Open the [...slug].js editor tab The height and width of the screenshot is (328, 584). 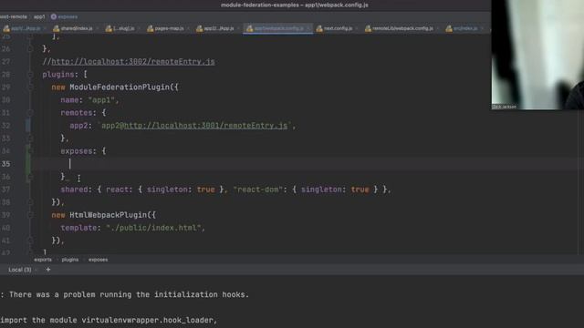point(124,28)
